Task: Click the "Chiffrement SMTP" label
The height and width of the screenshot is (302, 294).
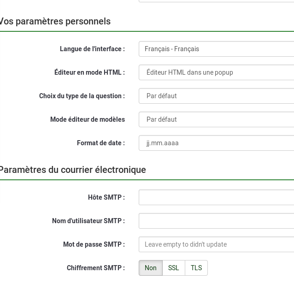Action: point(95,268)
